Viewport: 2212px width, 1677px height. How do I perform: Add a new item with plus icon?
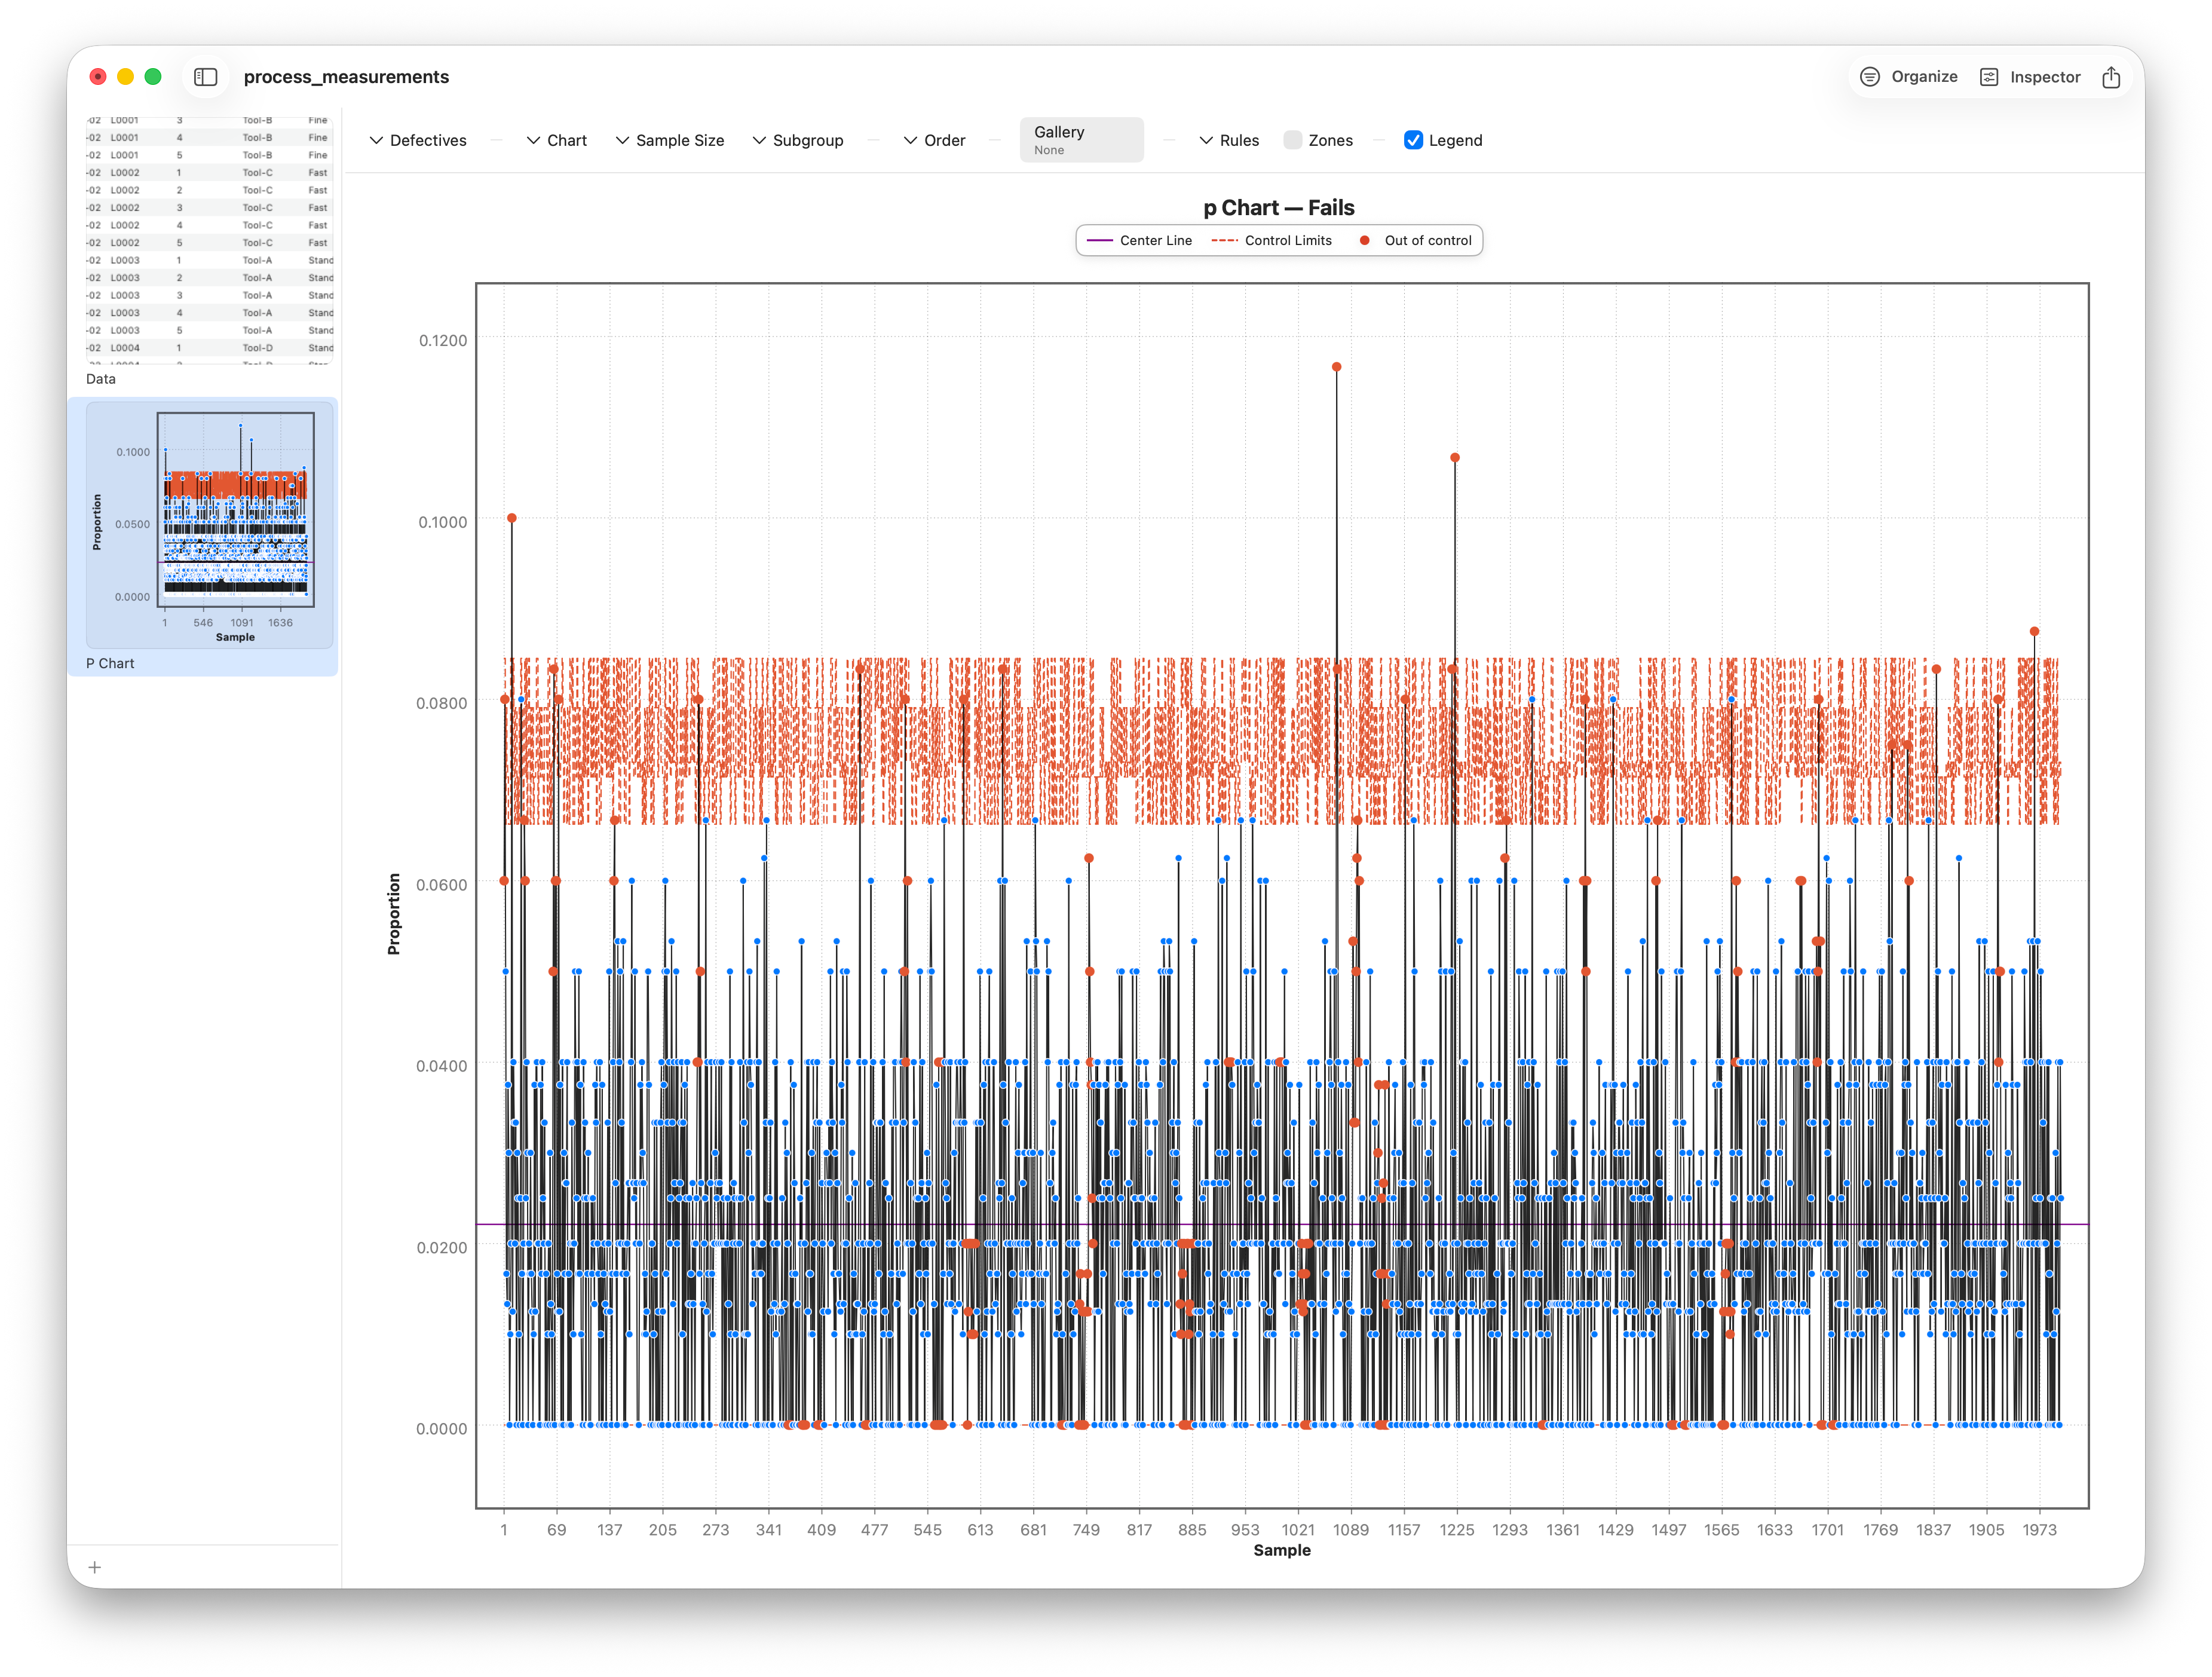pos(95,1567)
